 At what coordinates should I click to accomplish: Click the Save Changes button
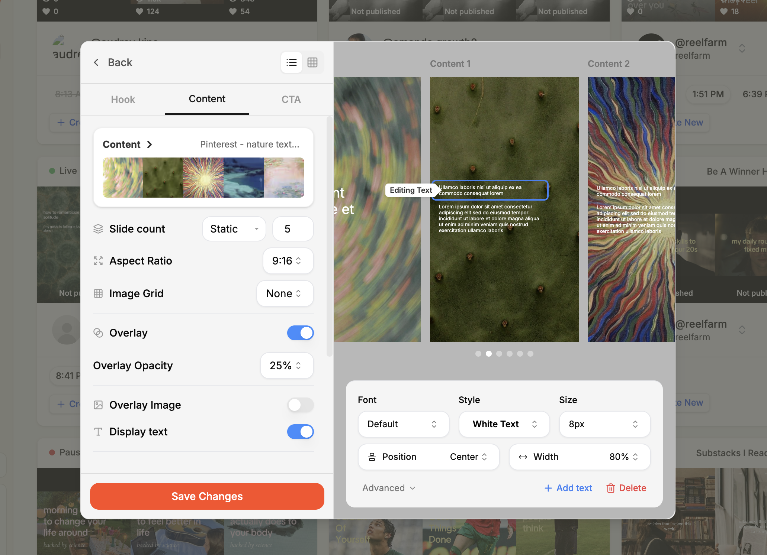207,496
